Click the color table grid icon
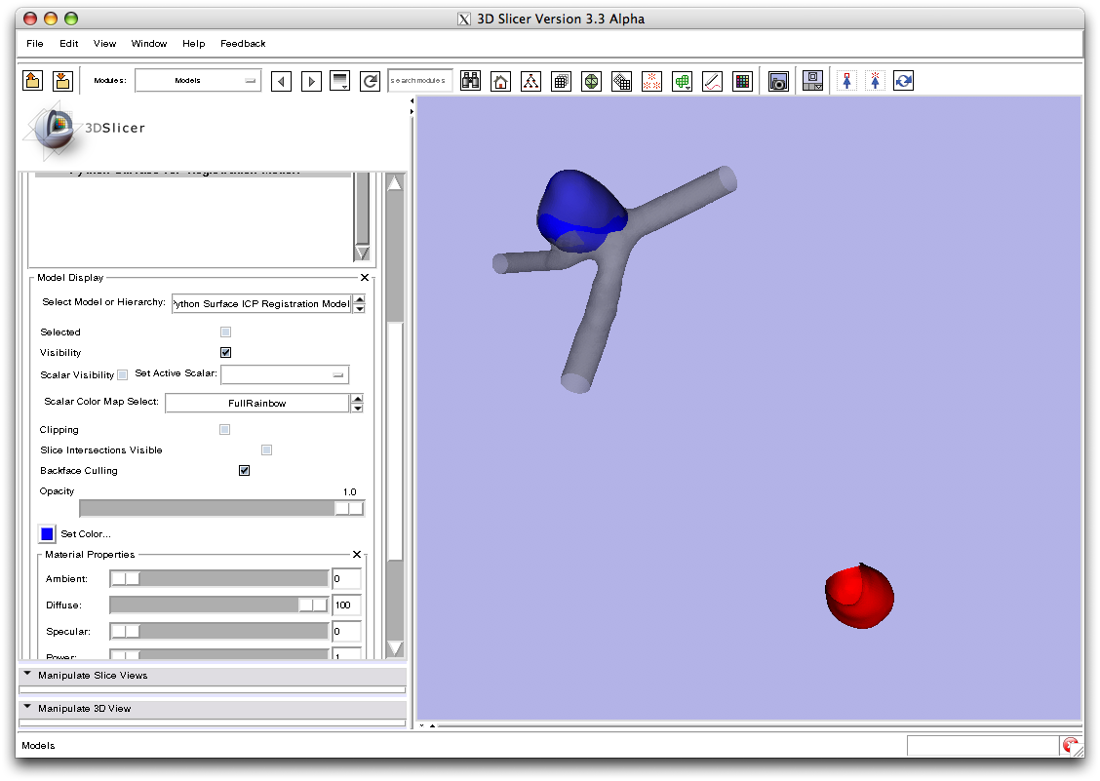1100x781 pixels. coord(742,82)
